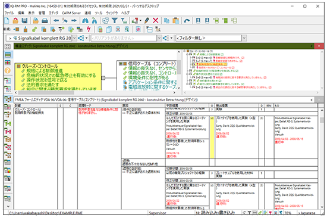327x218 pixels.
Task: Click the blue bookmark down icon
Action: (x=207, y=20)
